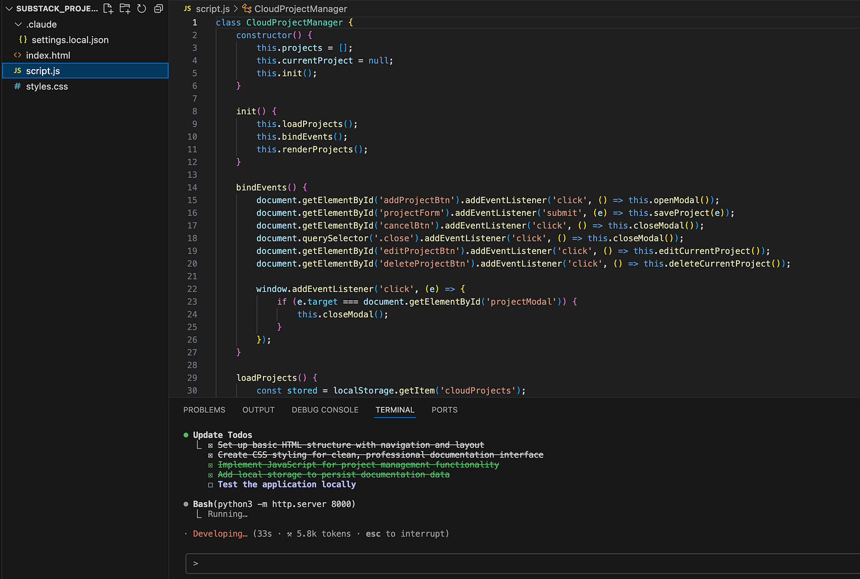Click checked box beside 'Set up basic HTML structure'

pyautogui.click(x=210, y=445)
